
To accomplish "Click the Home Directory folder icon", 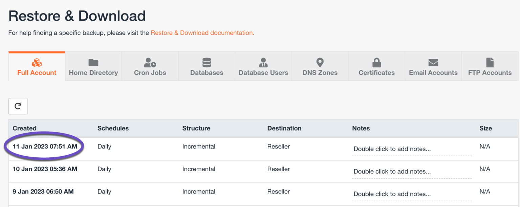I will tap(93, 63).
